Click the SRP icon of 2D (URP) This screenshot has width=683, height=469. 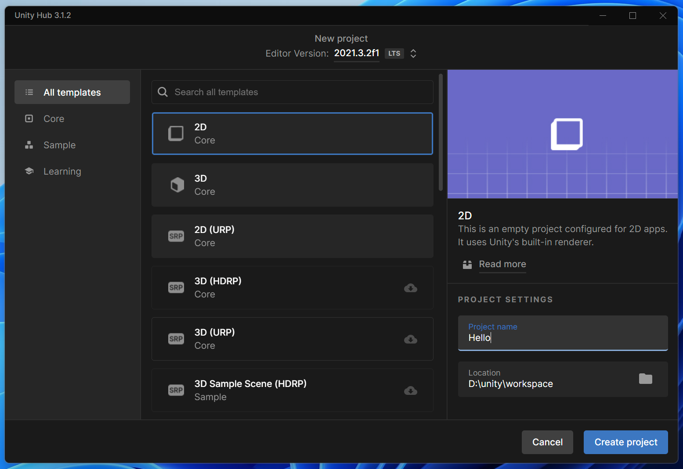(x=176, y=236)
